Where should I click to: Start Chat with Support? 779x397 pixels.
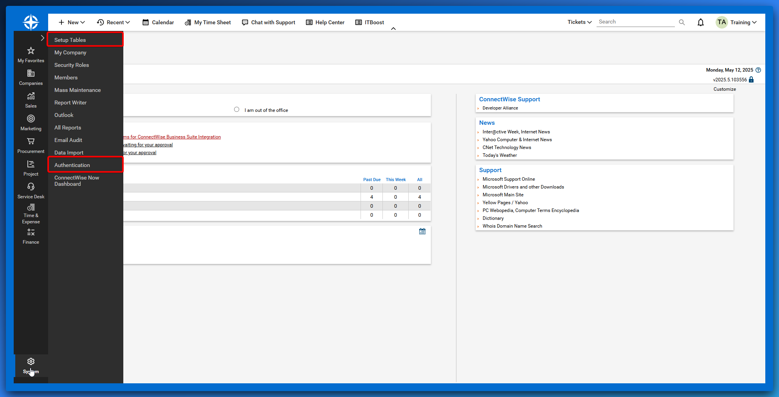[269, 22]
